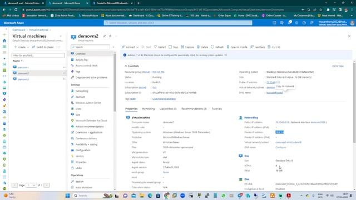Click the 'Click here to add tags' link
Image resolution: width=356 pixels, height=200 pixels.
click(164, 99)
